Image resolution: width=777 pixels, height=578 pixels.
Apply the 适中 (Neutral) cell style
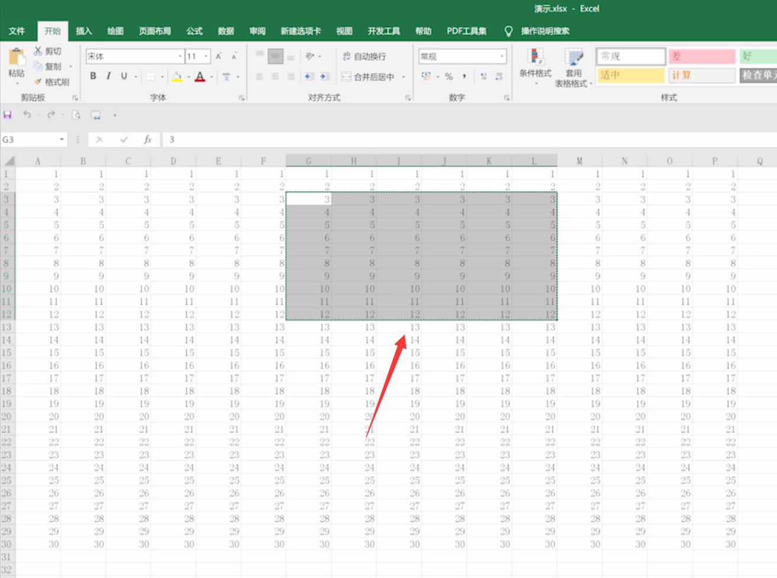[631, 75]
